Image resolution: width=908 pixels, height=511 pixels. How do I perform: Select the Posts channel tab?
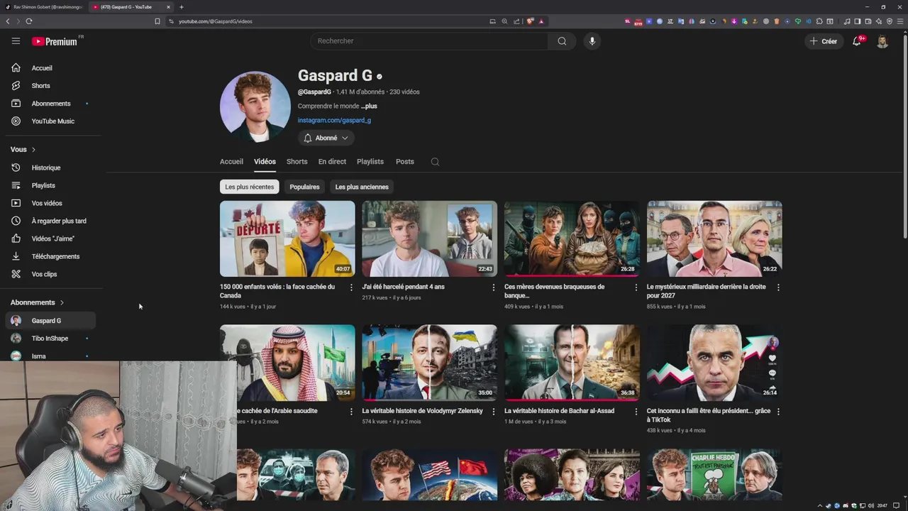405,162
